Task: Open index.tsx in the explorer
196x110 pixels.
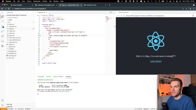Action: (12, 33)
